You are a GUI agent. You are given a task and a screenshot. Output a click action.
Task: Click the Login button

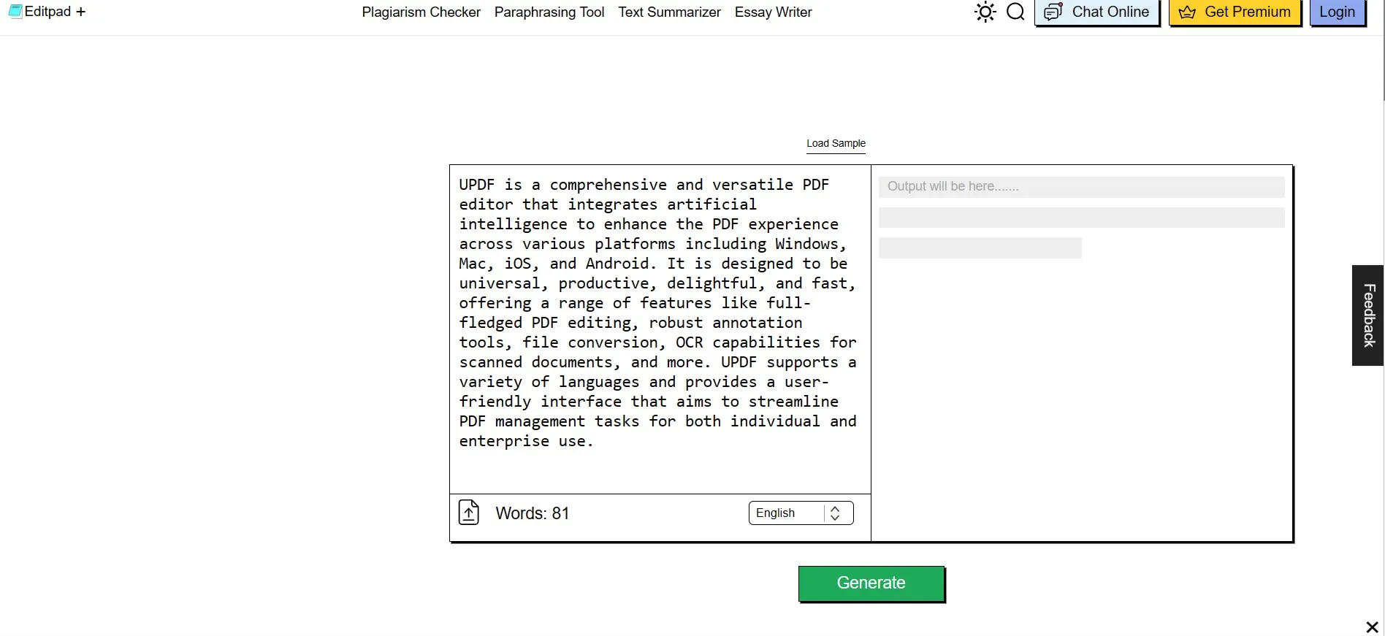pyautogui.click(x=1337, y=12)
